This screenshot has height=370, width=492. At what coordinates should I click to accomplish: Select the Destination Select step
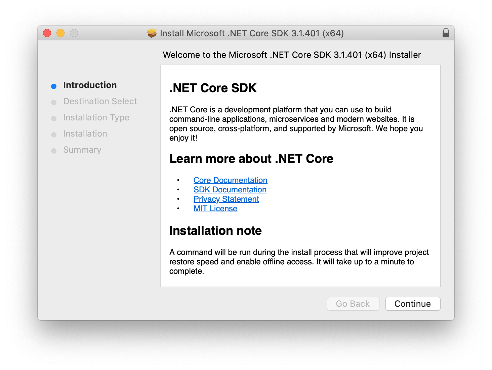tap(100, 101)
